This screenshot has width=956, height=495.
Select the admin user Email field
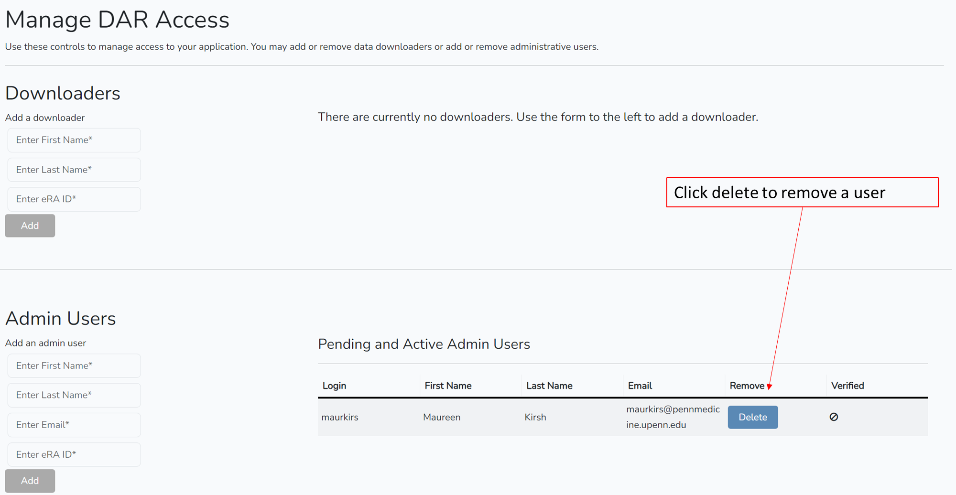pos(74,425)
